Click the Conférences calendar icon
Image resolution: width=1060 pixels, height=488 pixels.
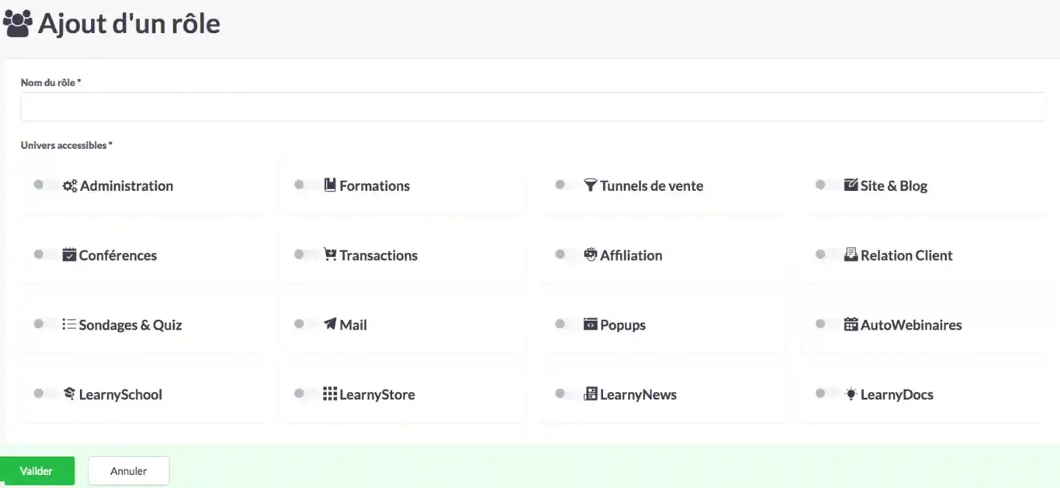click(x=69, y=254)
